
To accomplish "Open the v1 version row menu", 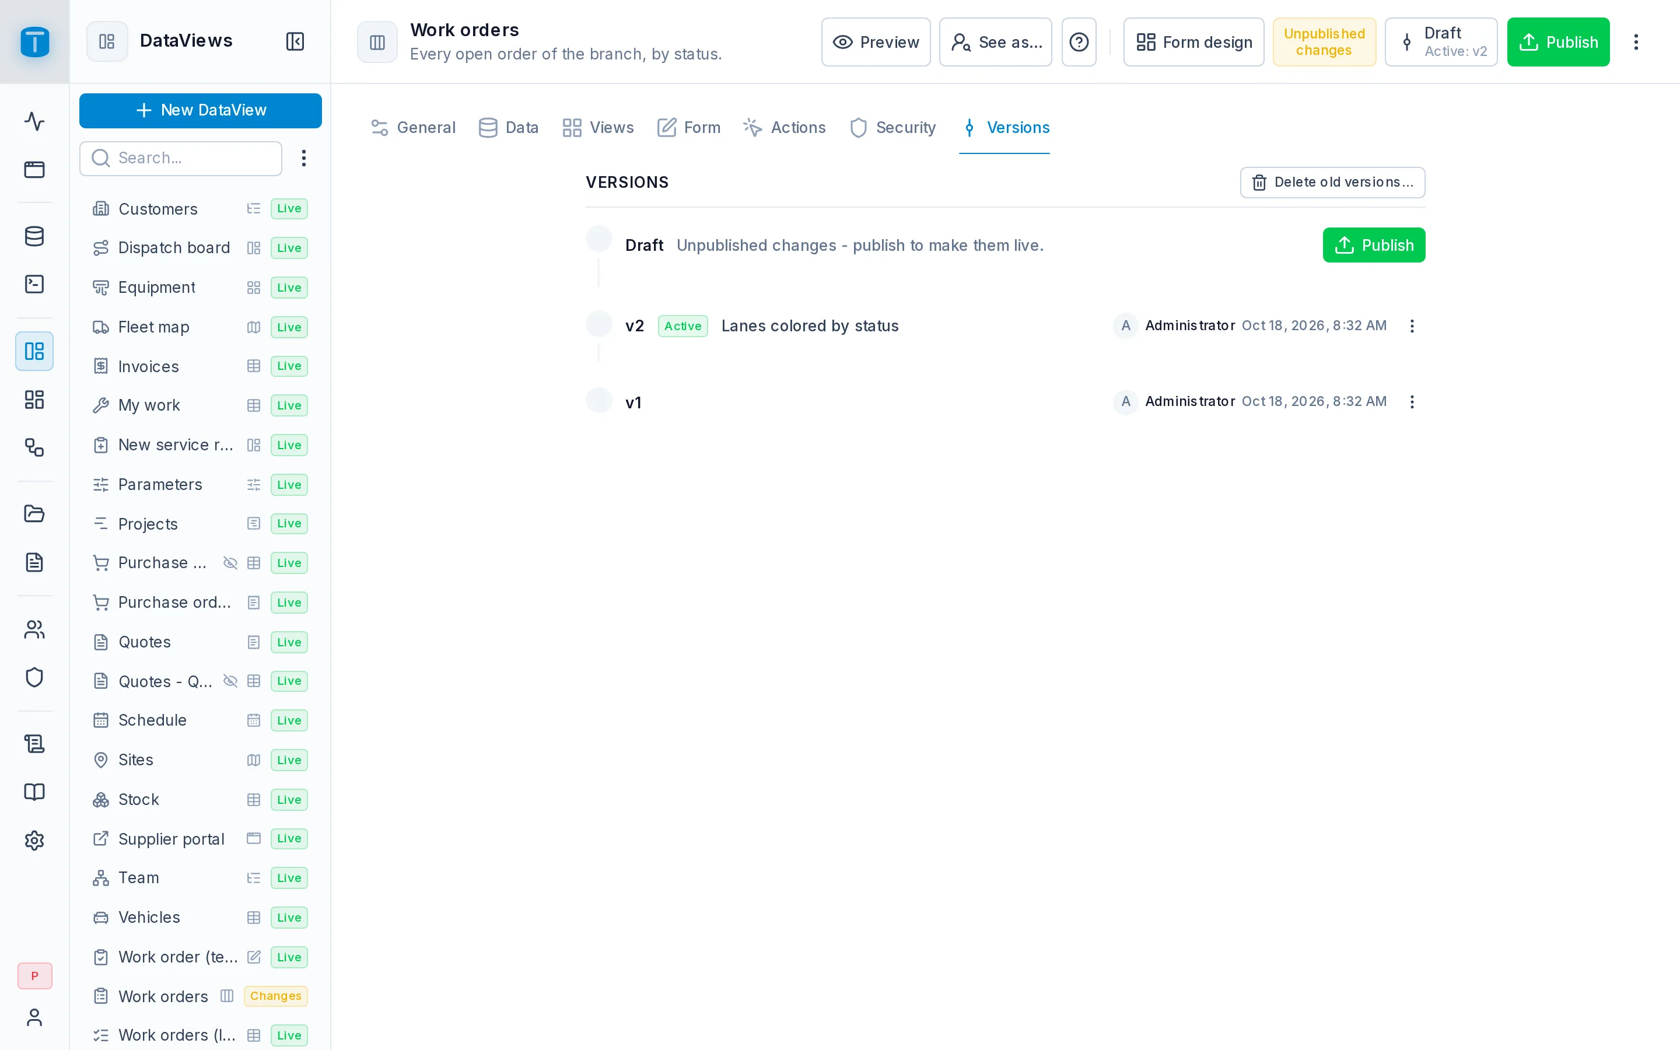I will tap(1412, 402).
